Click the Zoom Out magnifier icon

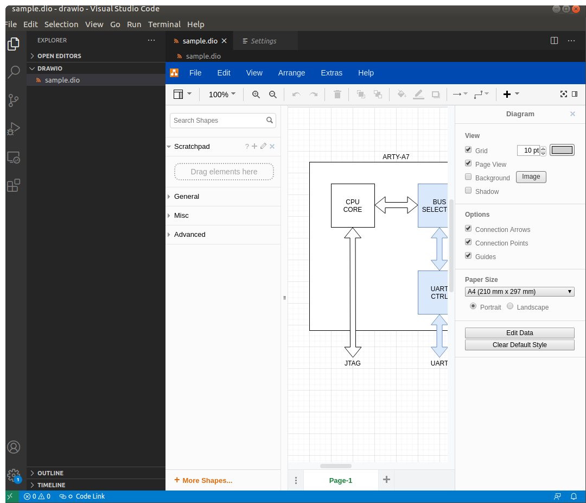tap(273, 95)
